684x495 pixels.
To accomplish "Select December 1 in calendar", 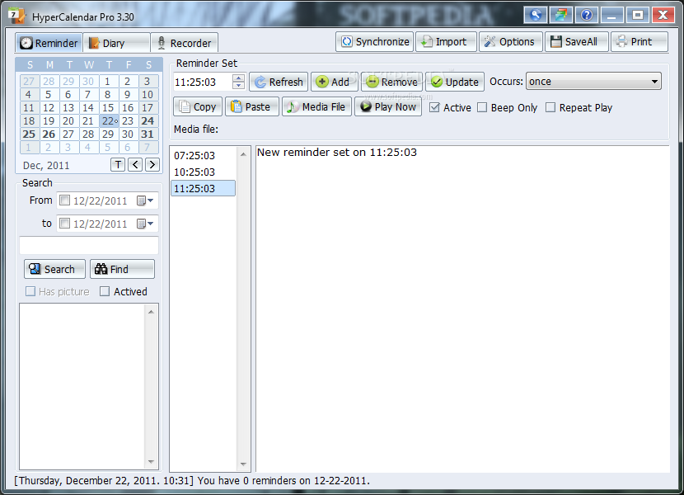I will (x=107, y=81).
